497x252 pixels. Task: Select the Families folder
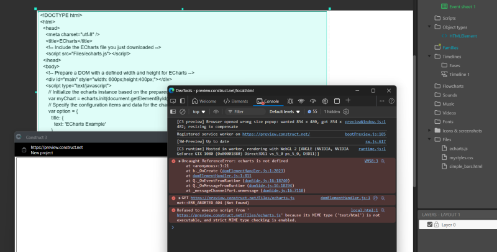point(446,48)
